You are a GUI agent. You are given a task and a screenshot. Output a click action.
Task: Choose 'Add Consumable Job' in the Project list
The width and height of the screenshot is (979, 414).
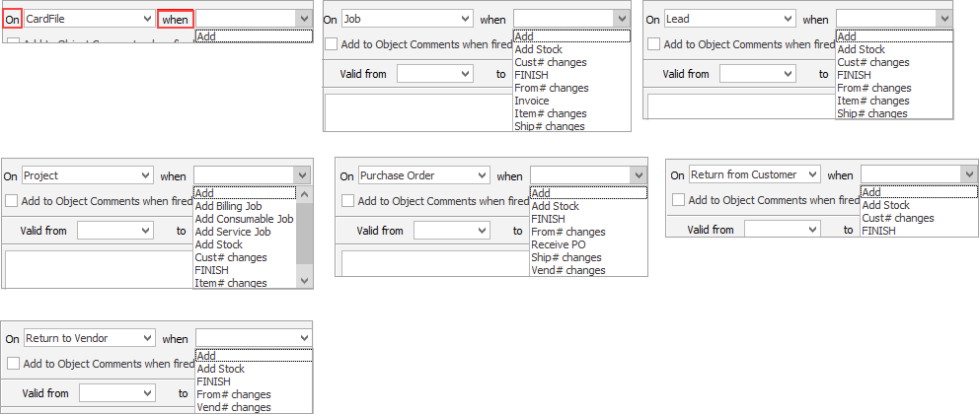pos(245,219)
